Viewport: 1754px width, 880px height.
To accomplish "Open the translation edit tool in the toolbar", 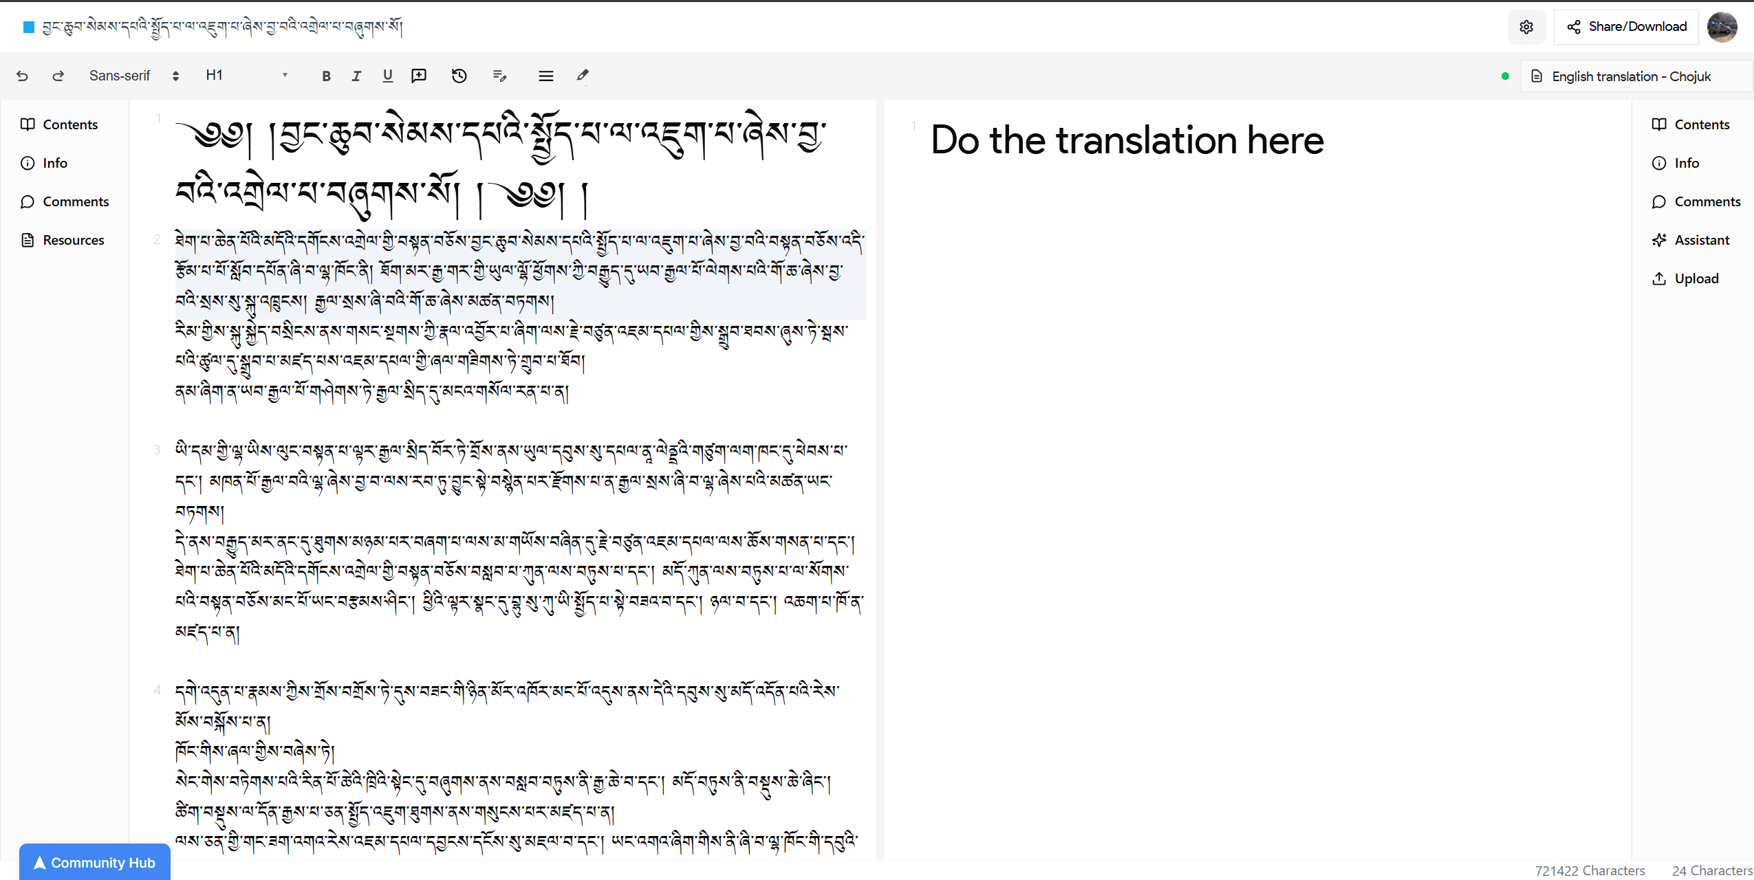I will tap(500, 76).
